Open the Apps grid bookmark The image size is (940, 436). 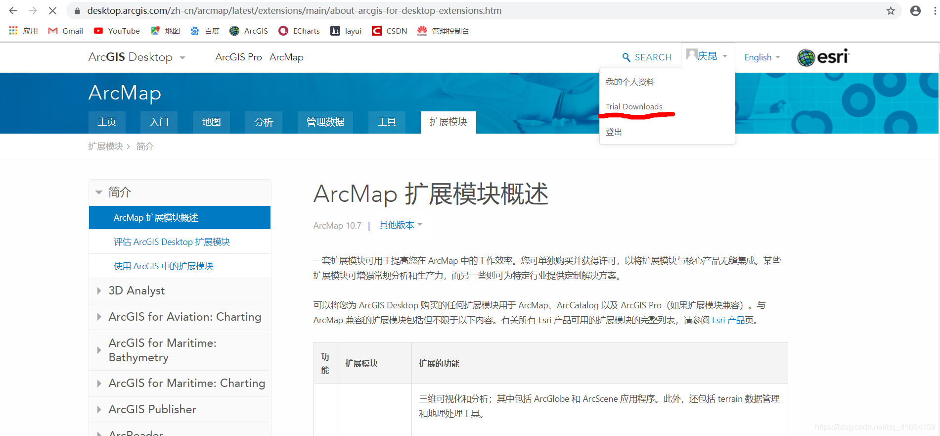click(x=23, y=31)
